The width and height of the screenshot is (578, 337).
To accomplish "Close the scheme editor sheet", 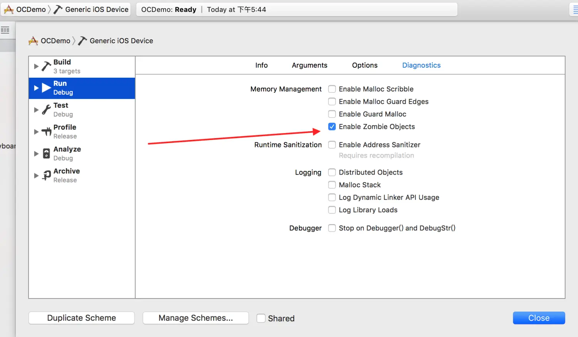I will [539, 318].
